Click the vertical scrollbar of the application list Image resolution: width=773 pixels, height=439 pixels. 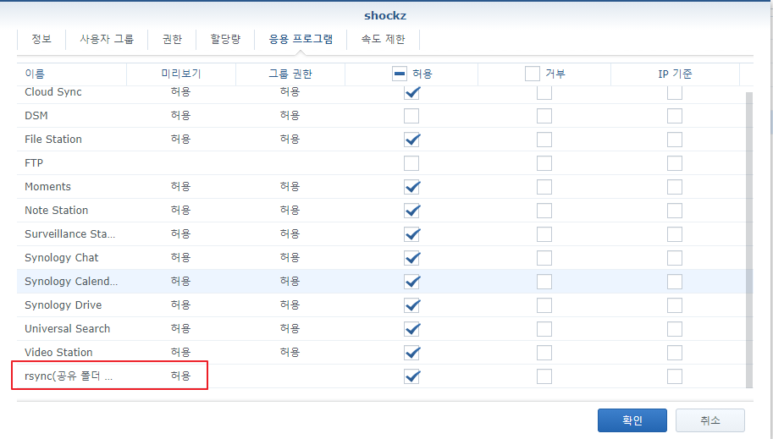tap(748, 237)
